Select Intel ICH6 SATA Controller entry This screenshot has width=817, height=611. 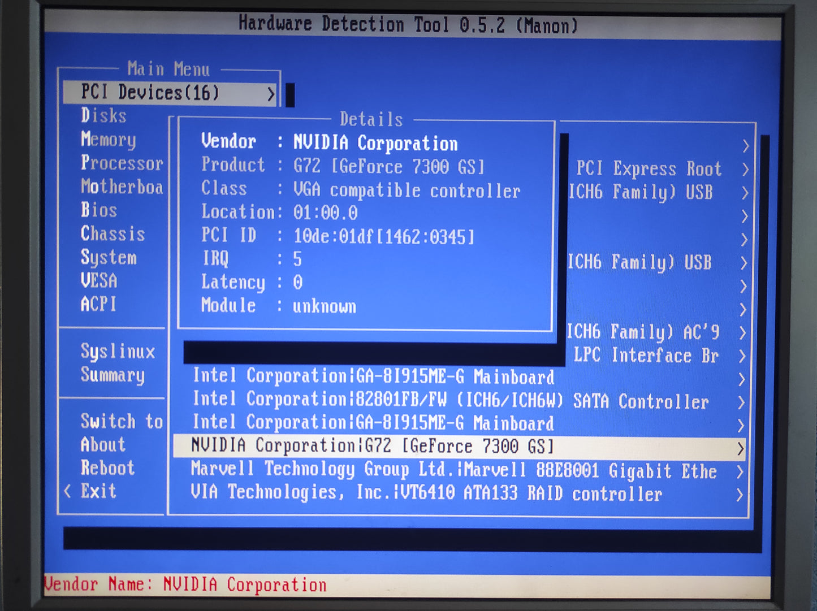tap(450, 401)
